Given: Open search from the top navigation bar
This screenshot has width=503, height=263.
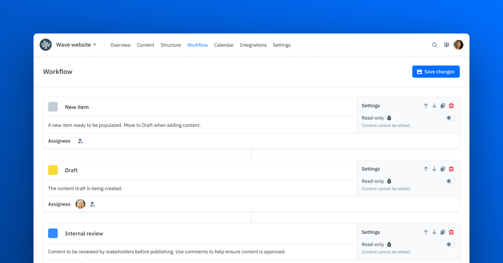Looking at the screenshot, I should 434,45.
